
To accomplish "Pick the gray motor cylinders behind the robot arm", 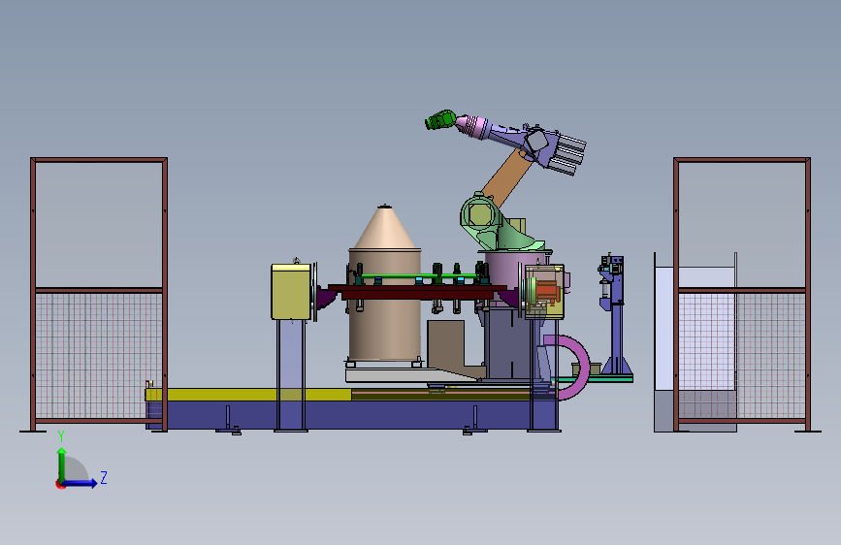I will pos(569,154).
